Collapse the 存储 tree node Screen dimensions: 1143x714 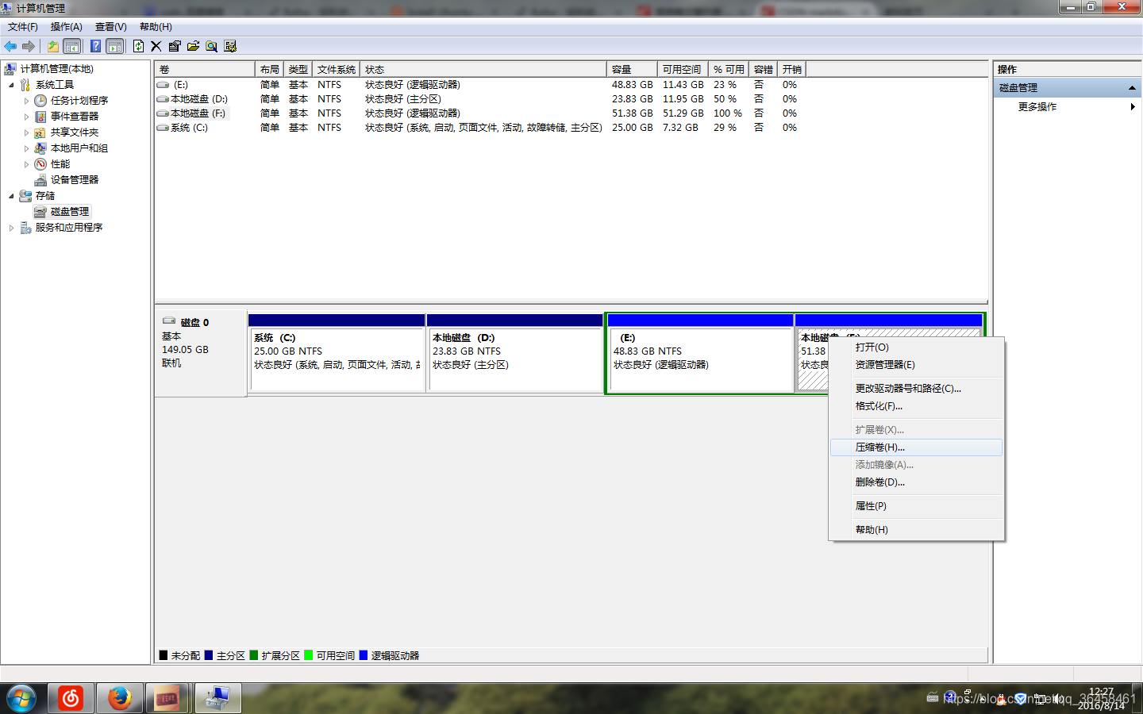[11, 196]
